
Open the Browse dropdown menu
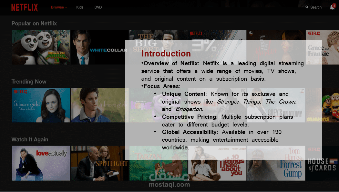pyautogui.click(x=59, y=7)
